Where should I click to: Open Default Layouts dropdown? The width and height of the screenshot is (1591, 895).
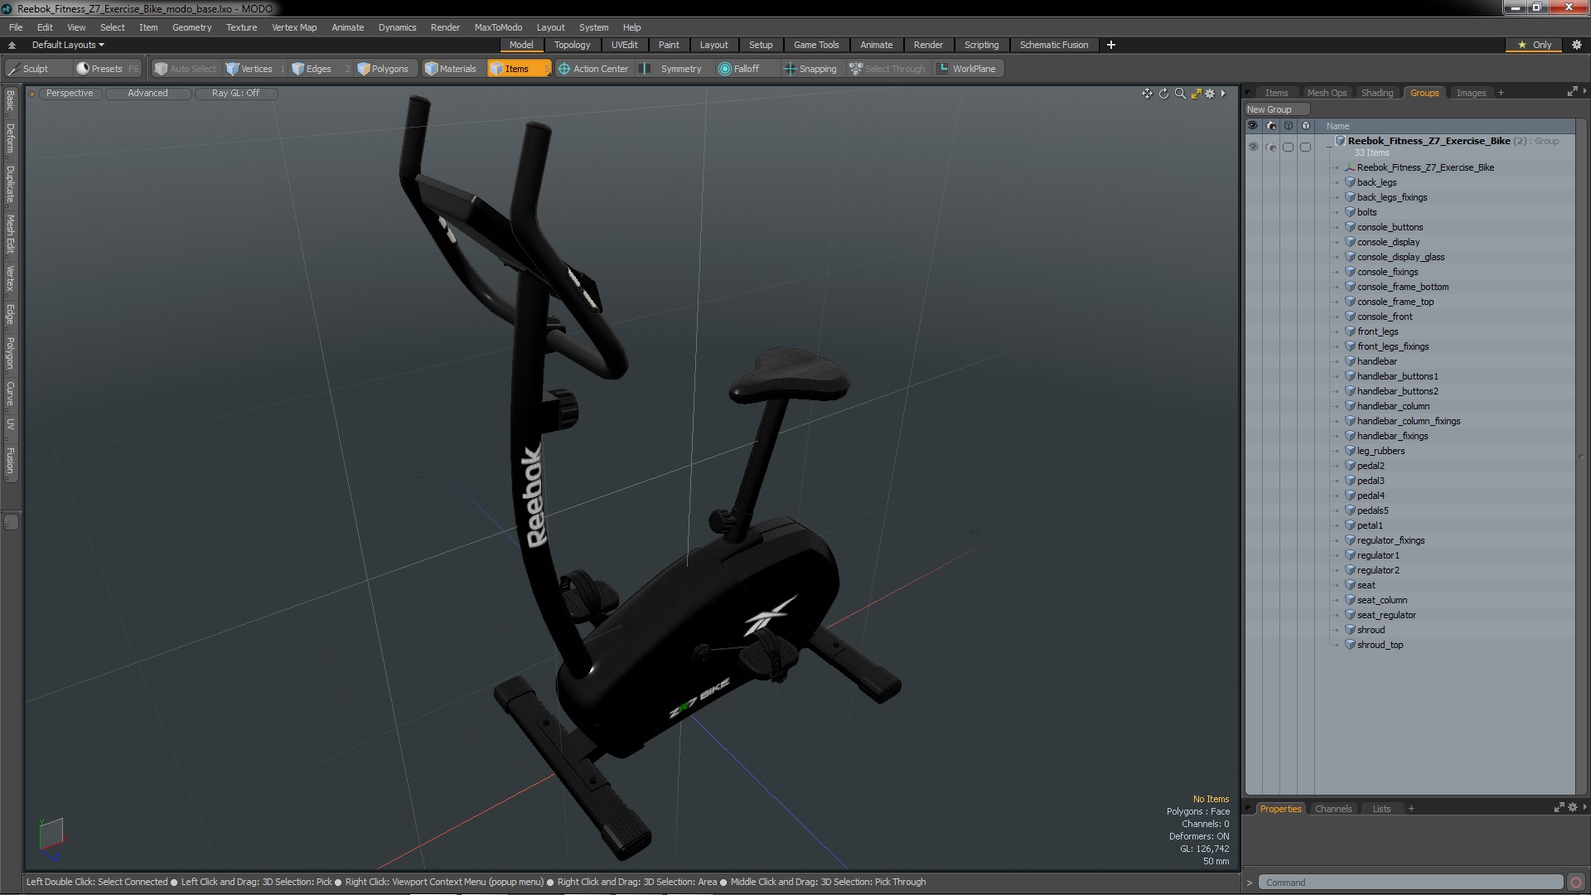pos(68,45)
